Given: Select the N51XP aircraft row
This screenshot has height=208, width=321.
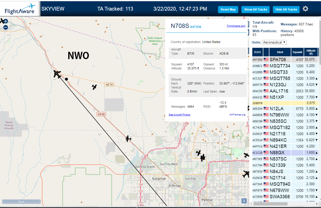Looking at the screenshot, I should [285, 97].
